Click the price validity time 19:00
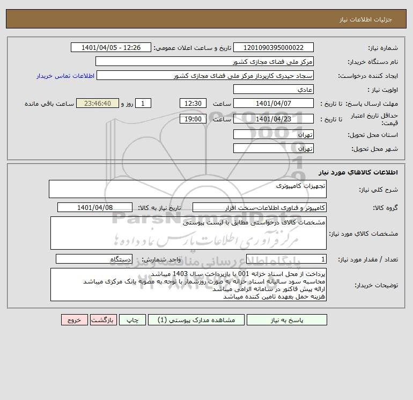Screen dimensions: 413x400 point(193,119)
